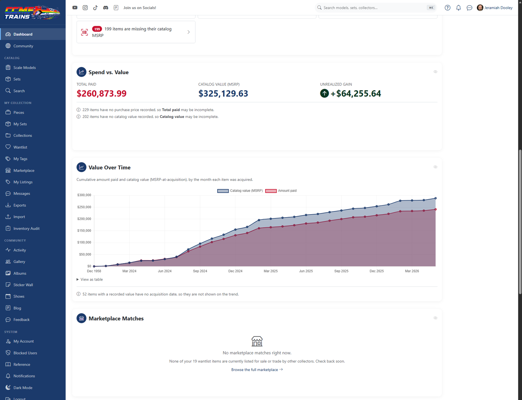Hide the Value Over Time panel
522x400 pixels.
coord(435,167)
